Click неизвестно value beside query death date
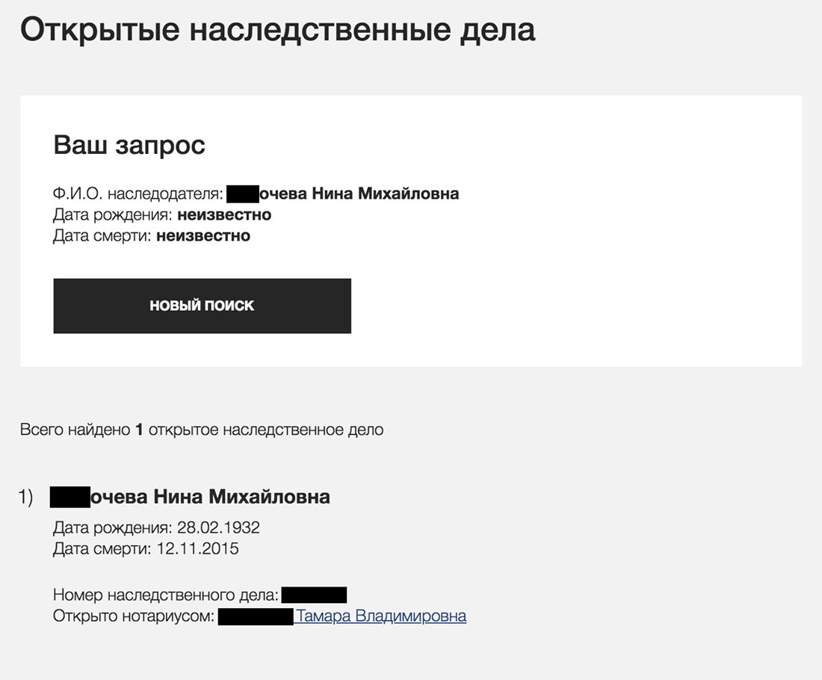Image resolution: width=822 pixels, height=680 pixels. [x=203, y=236]
